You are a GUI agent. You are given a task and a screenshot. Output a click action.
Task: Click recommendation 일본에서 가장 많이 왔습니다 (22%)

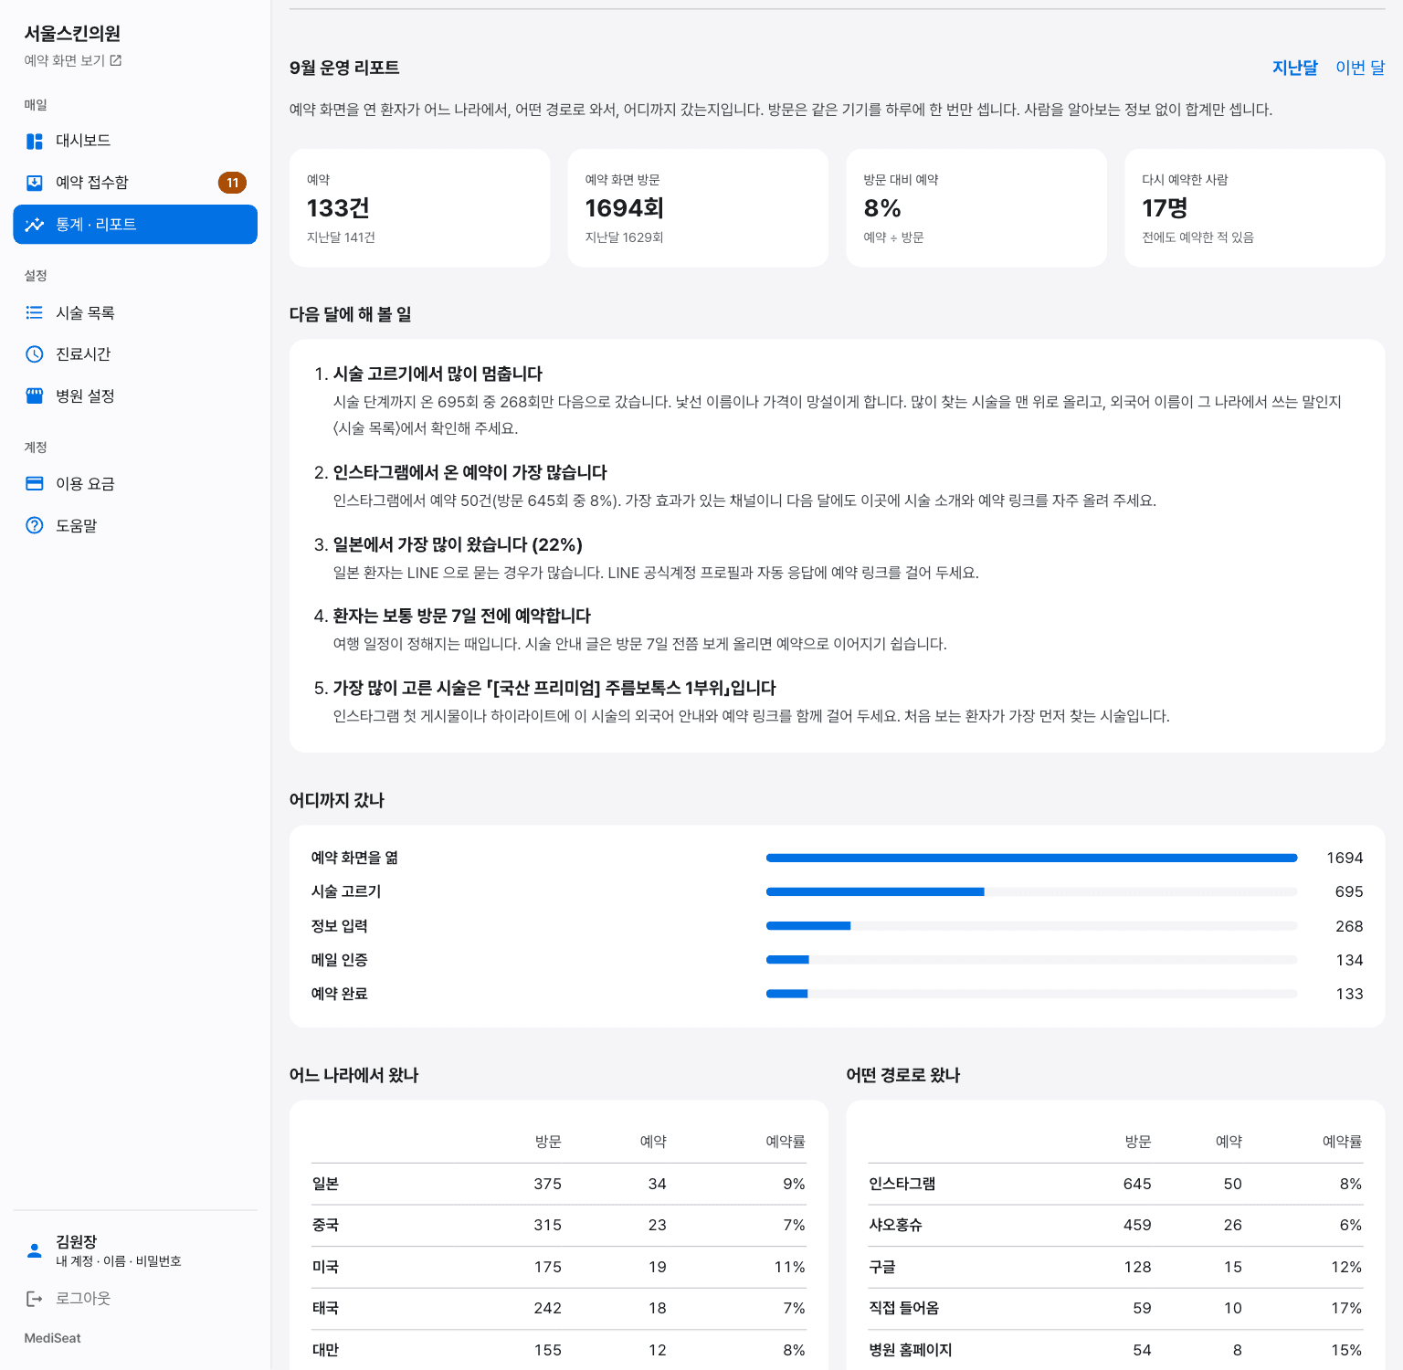coord(458,544)
